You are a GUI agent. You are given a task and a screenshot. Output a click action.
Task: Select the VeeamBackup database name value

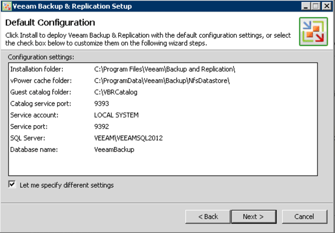[114, 150]
